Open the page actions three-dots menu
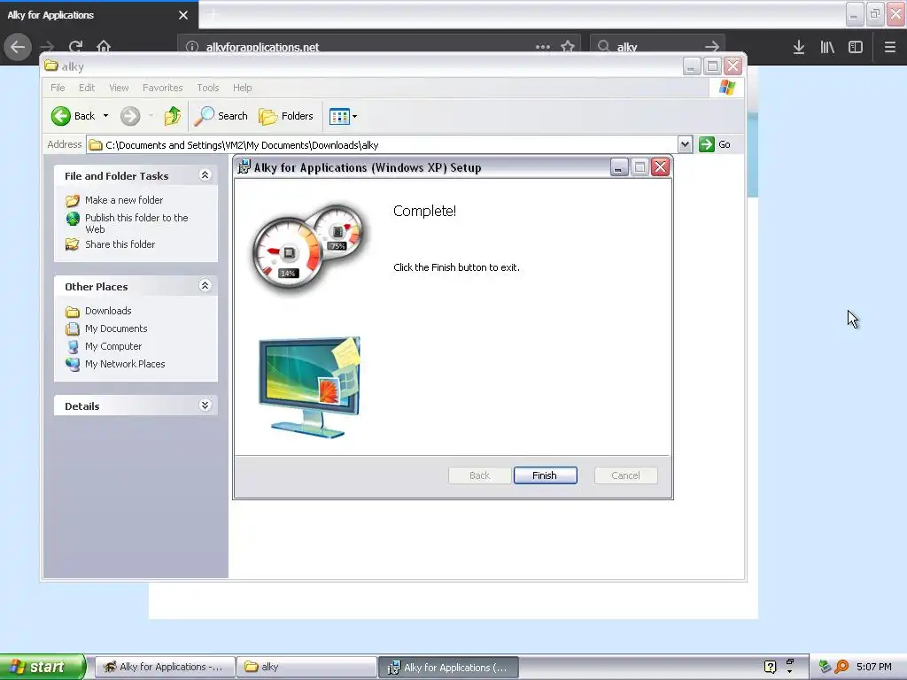The height and width of the screenshot is (680, 907). pos(543,47)
